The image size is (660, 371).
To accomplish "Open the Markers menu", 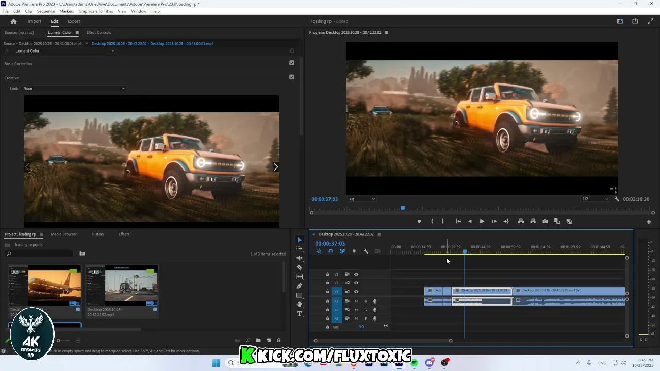I will 67,11.
